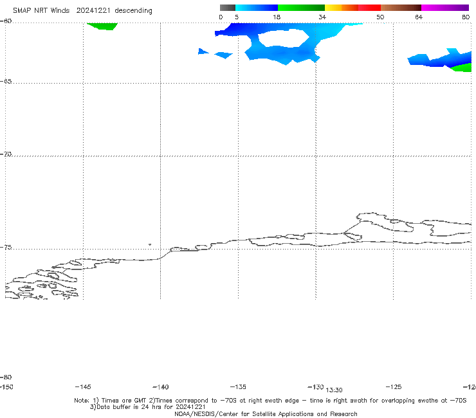This screenshot has height=418, width=476.
Task: Click the color bar label '34'
Action: click(322, 17)
